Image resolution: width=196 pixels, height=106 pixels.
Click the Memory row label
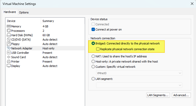(x=16, y=26)
